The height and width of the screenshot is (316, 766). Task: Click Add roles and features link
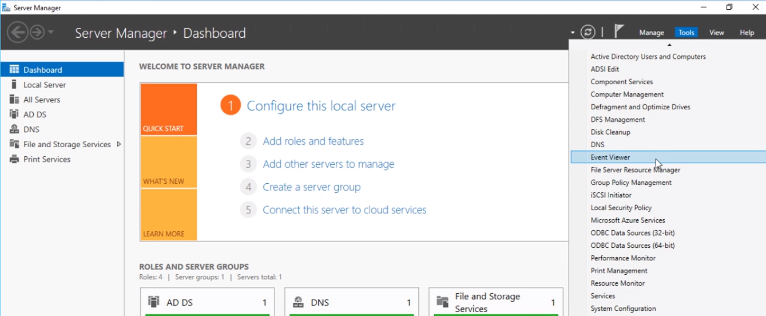(x=313, y=141)
